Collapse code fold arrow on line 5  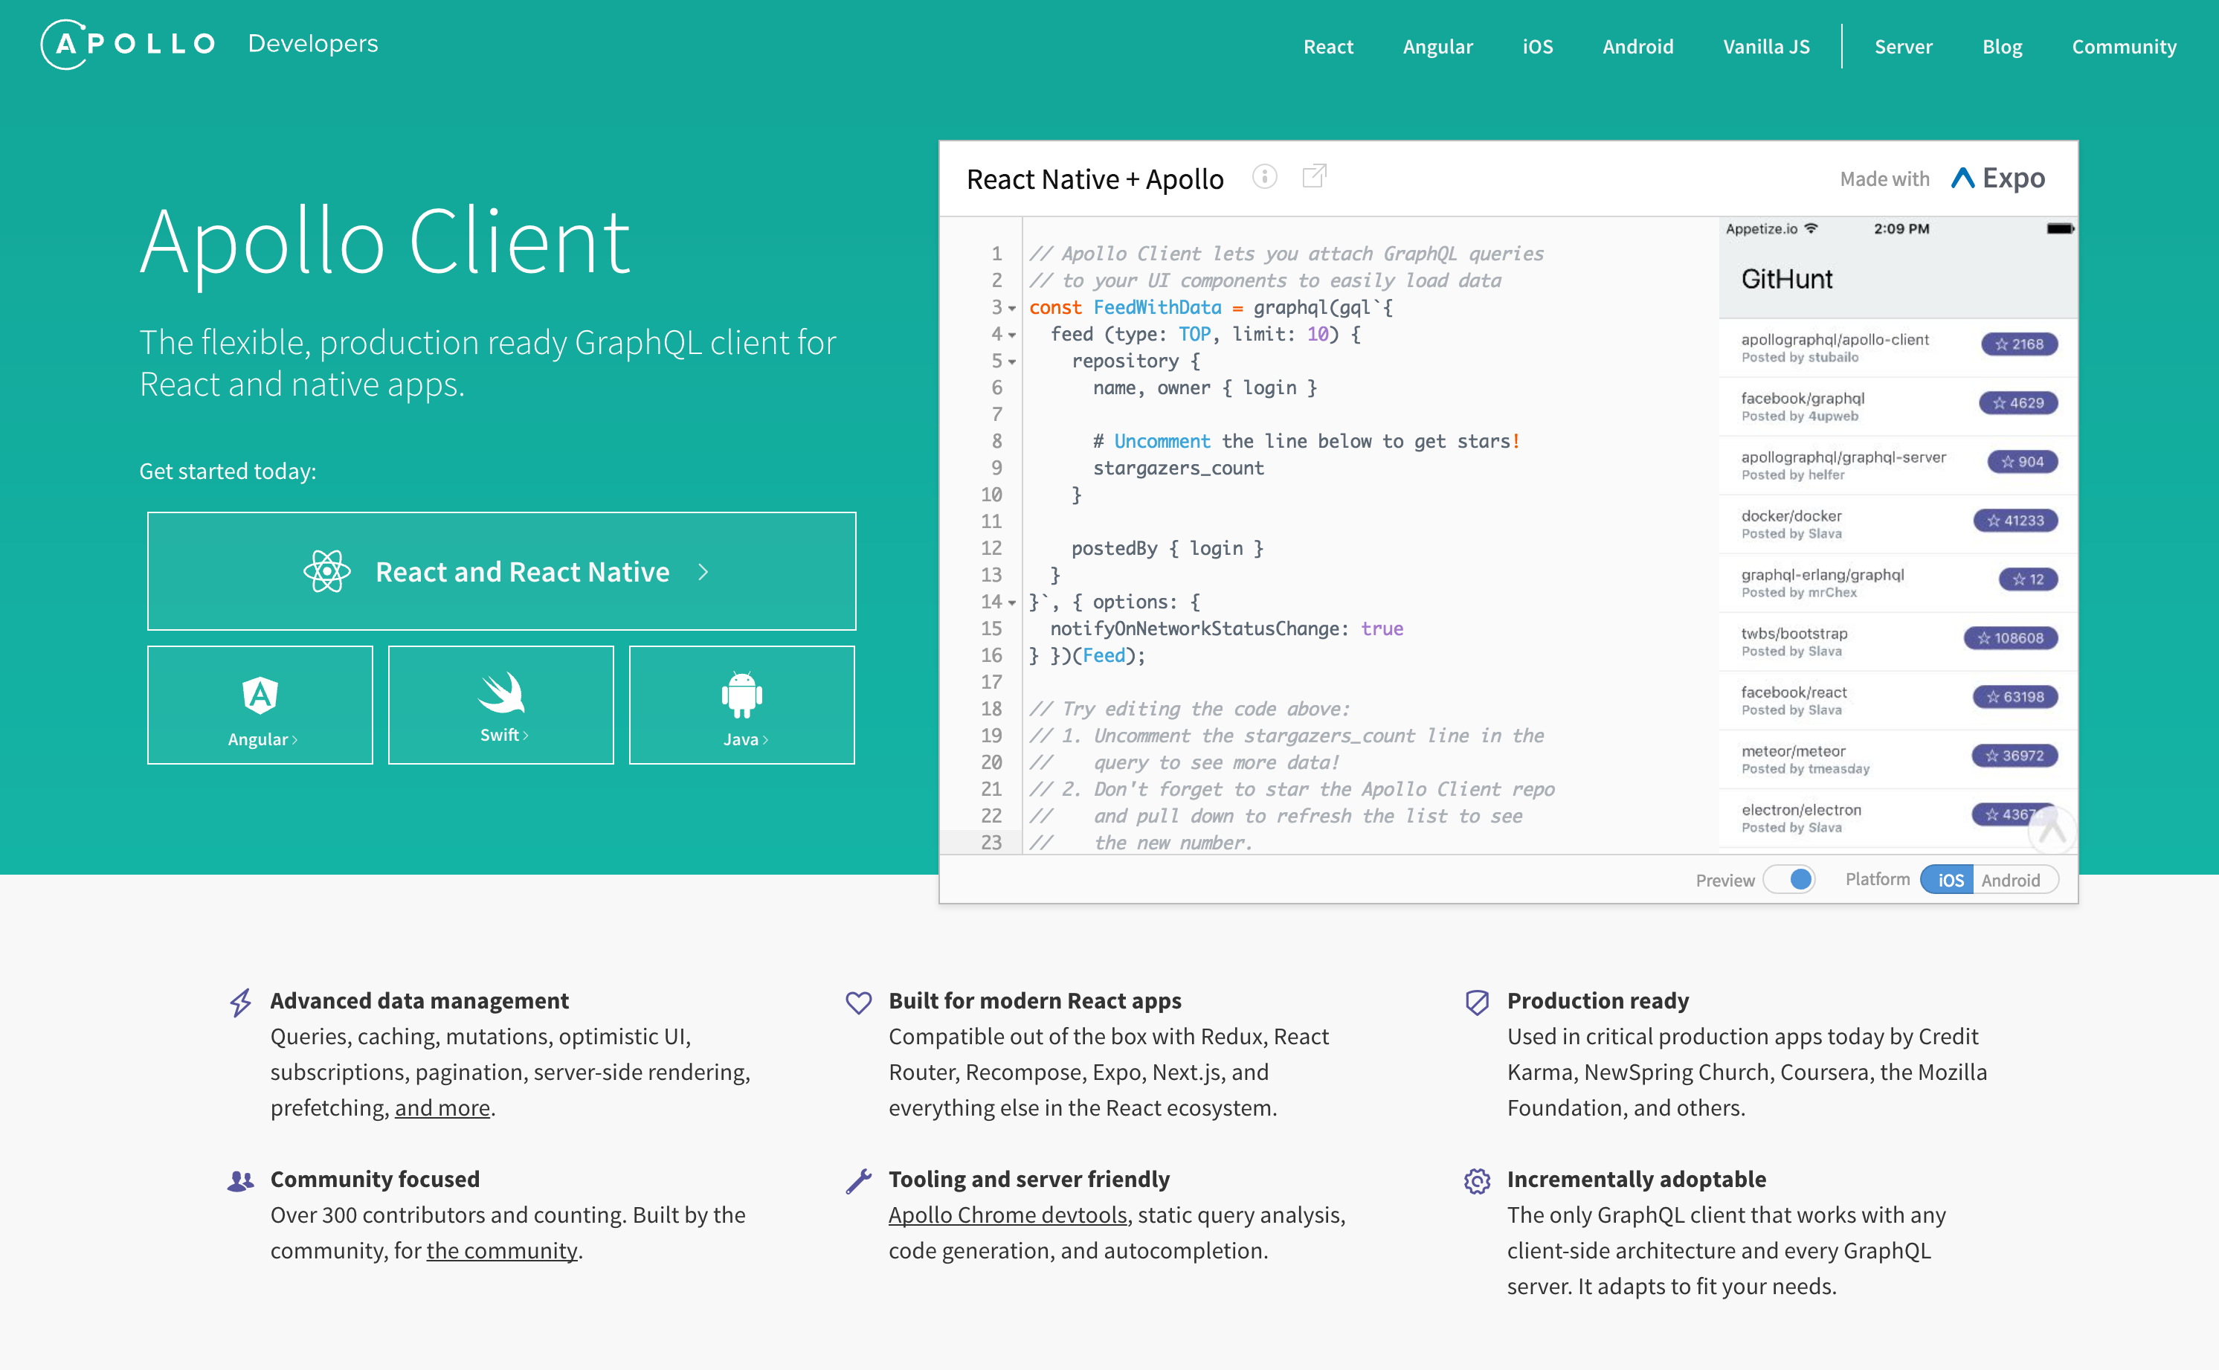(x=1011, y=361)
